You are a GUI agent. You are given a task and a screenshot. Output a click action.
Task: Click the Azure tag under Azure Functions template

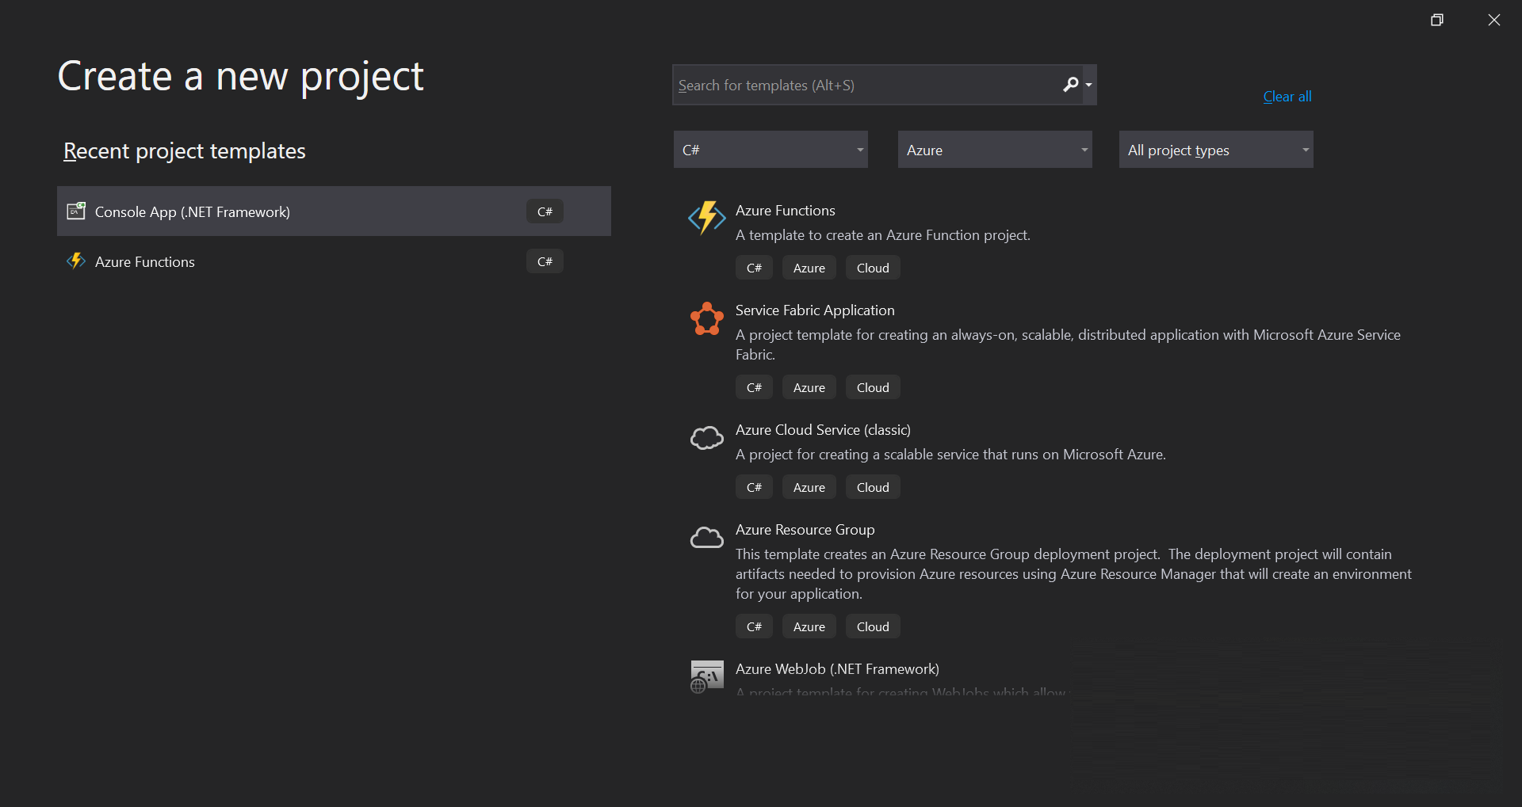(809, 268)
